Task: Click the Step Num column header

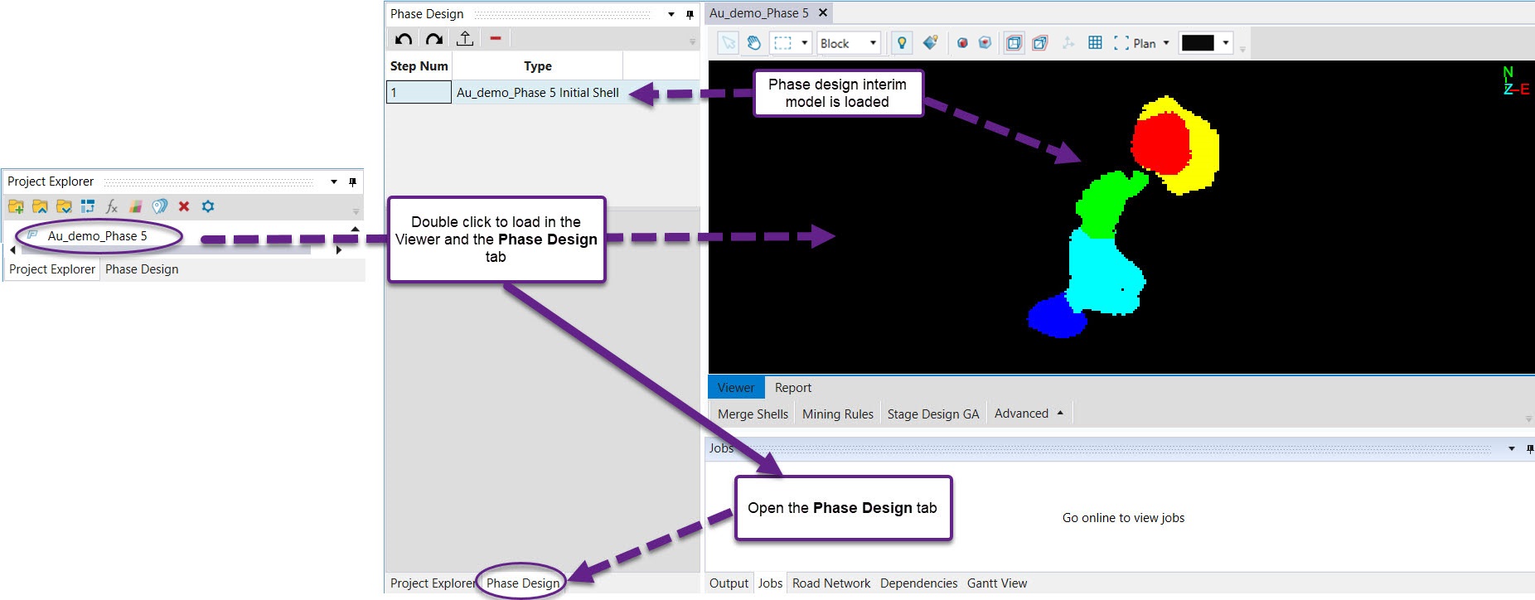Action: click(419, 66)
